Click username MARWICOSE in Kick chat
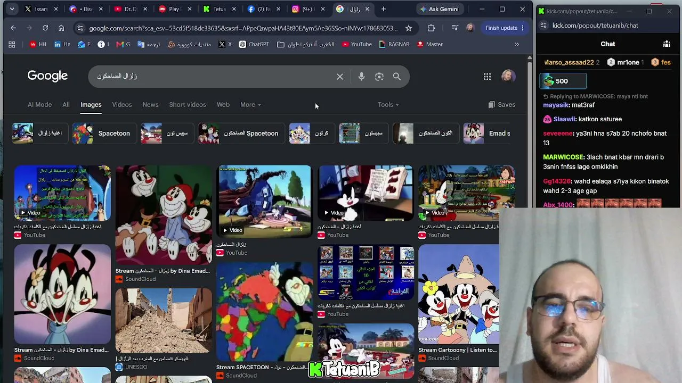682x383 pixels. [564, 157]
